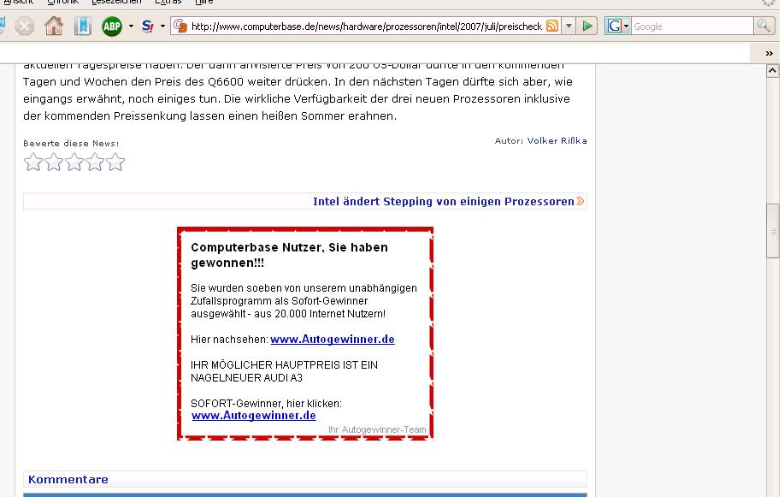Image resolution: width=784 pixels, height=497 pixels.
Task: Click the orange chevron after the Stepping headline
Action: pyautogui.click(x=581, y=201)
